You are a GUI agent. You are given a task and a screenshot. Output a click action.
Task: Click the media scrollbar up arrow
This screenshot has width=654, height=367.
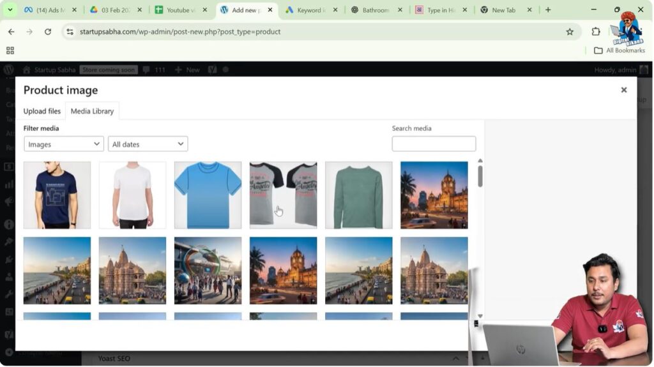[x=480, y=161]
